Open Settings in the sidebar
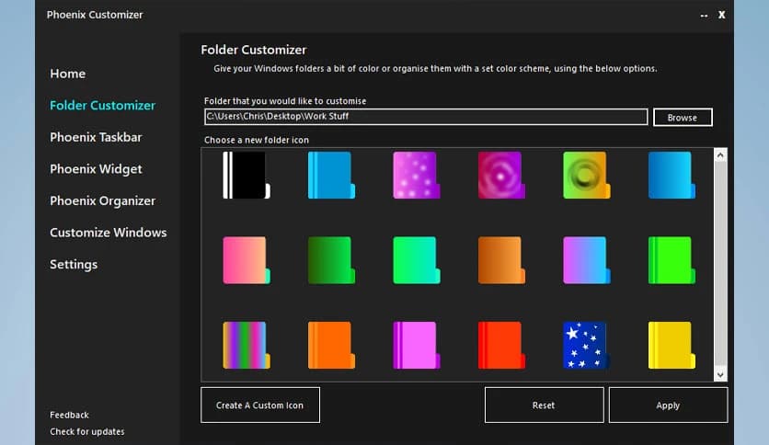The height and width of the screenshot is (445, 769). click(74, 265)
